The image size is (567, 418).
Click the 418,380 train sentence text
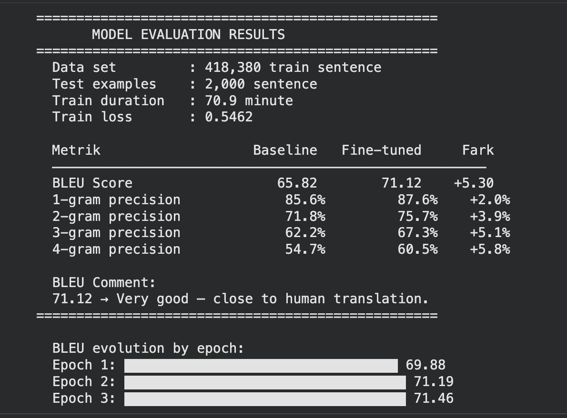[x=293, y=68]
